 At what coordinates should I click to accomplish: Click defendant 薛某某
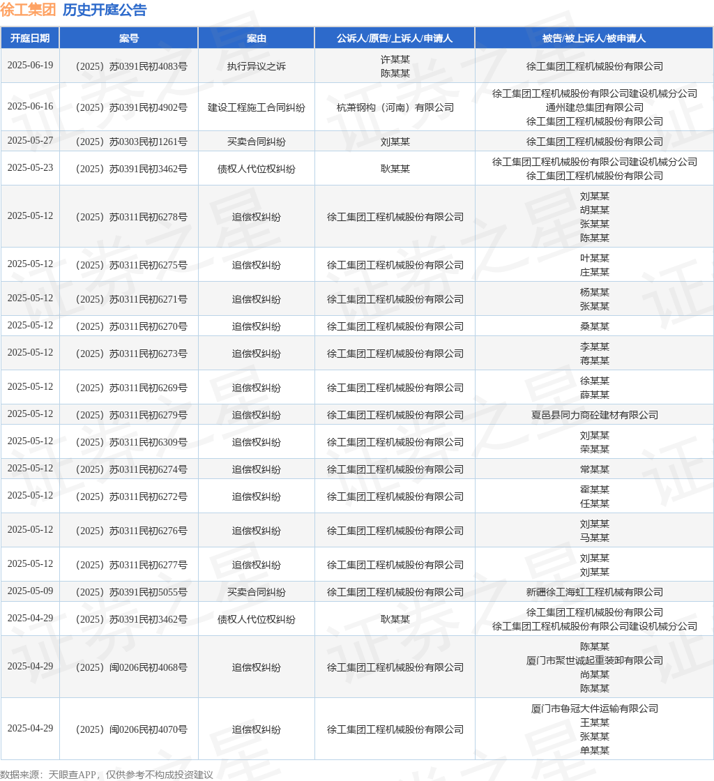[595, 395]
